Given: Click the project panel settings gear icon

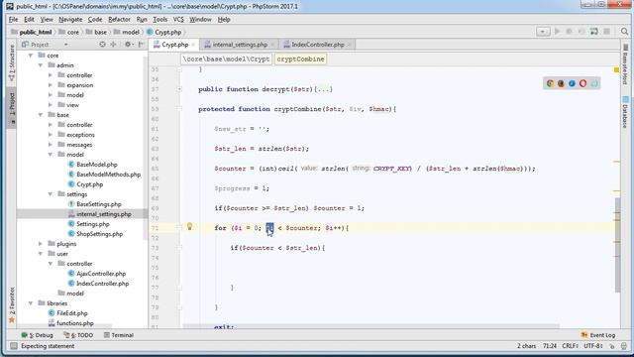Looking at the screenshot, I should pyautogui.click(x=128, y=44).
